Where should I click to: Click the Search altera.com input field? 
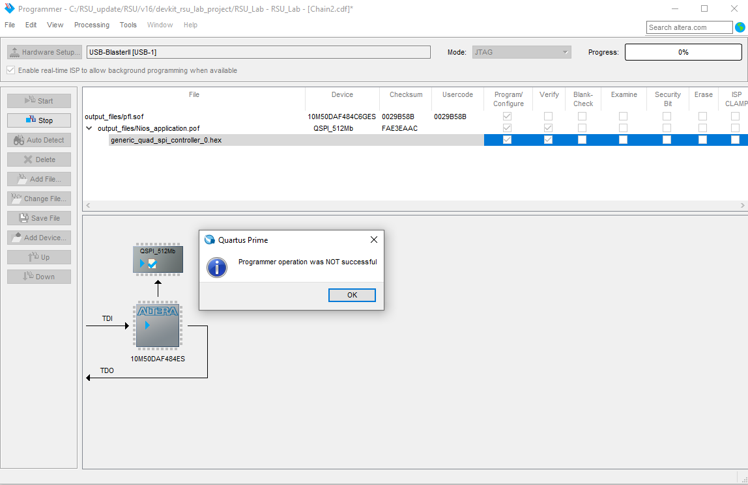(689, 27)
